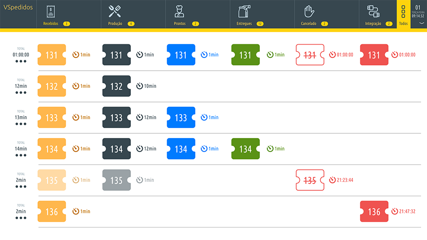Open dark production ticket 132
The height and width of the screenshot is (240, 427).
pyautogui.click(x=116, y=86)
